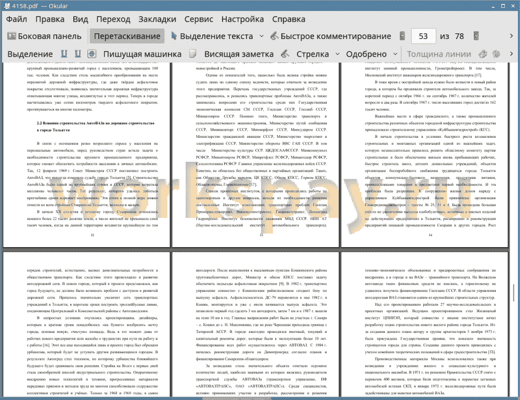The width and height of the screenshot is (520, 400).
Task: Click page 54 in the document view
Action: [x=424, y=154]
